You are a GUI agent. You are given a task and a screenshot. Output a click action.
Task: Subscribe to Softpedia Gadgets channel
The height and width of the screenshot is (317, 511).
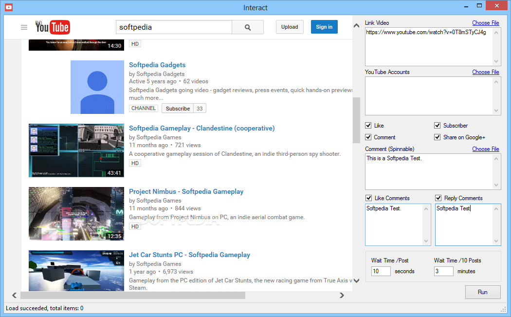pyautogui.click(x=178, y=109)
